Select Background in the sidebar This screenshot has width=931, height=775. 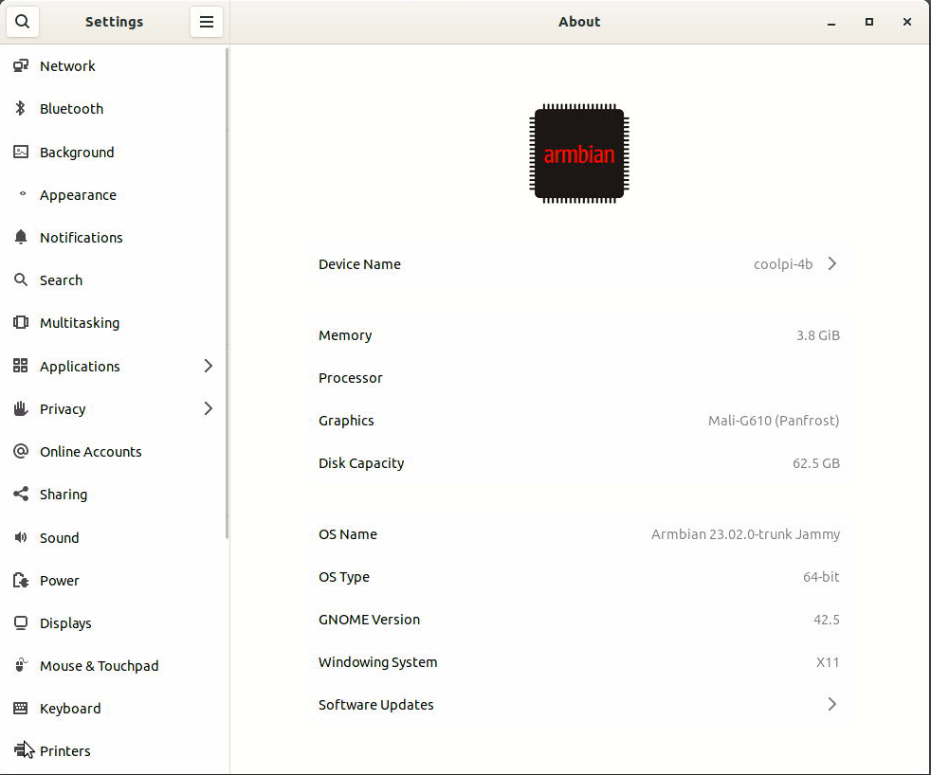coord(113,152)
